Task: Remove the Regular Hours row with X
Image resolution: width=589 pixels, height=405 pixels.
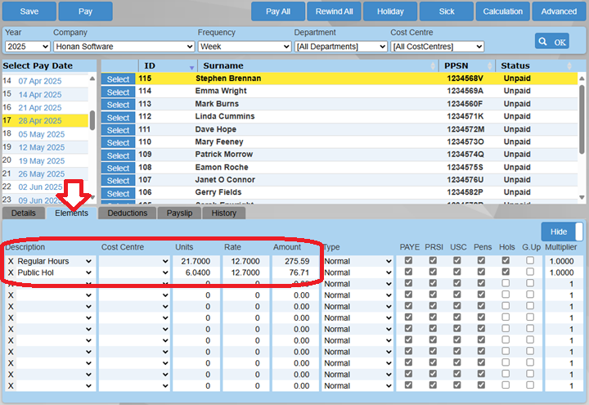Action: (11, 261)
